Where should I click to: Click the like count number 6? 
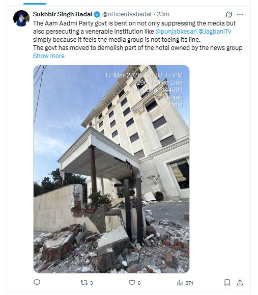pyautogui.click(x=139, y=283)
